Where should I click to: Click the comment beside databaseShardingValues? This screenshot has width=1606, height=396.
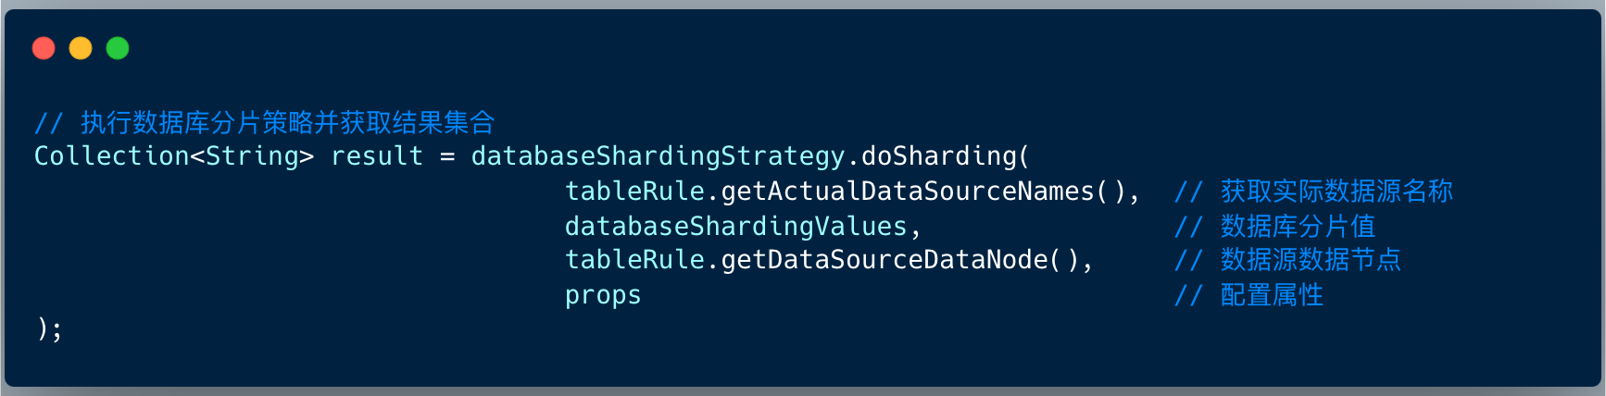(1274, 227)
